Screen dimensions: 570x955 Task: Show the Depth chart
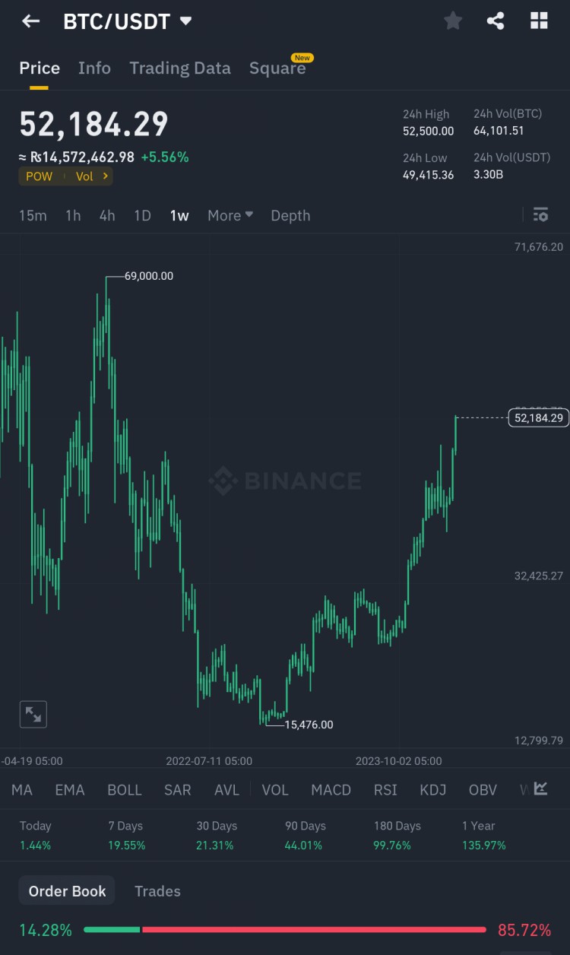pos(290,215)
